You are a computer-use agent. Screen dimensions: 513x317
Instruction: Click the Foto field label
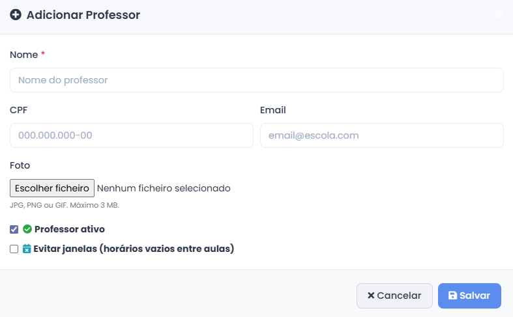[x=20, y=165]
